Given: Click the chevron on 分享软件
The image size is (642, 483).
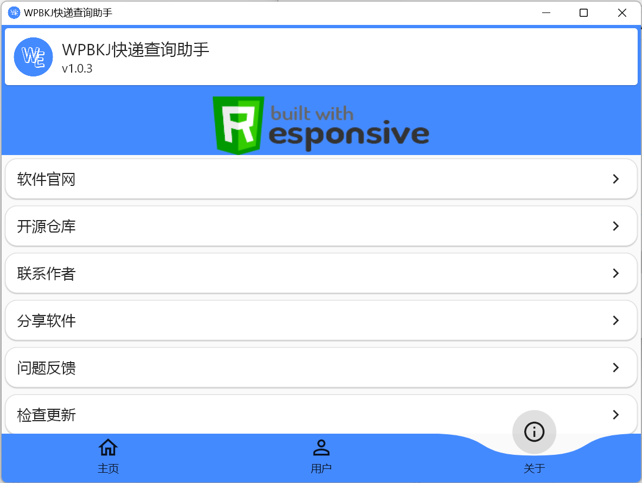Looking at the screenshot, I should 616,320.
